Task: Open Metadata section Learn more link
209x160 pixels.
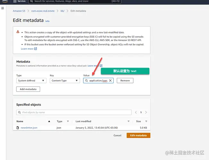Action: [x=93, y=66]
